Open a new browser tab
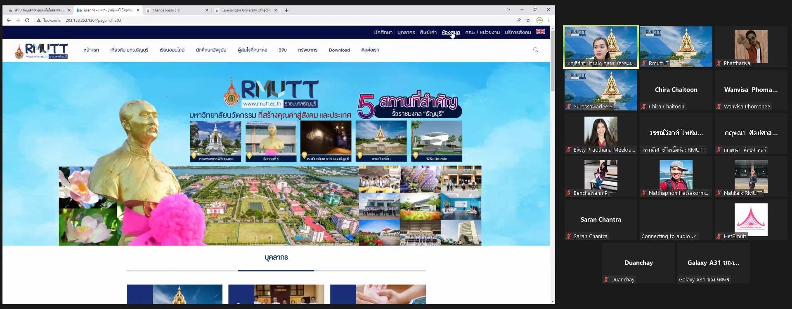The image size is (792, 309). [286, 10]
